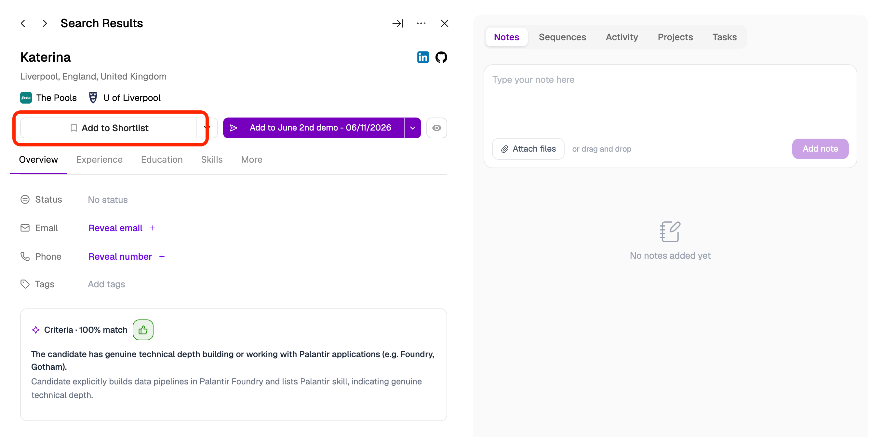Go to previous candidate with left arrow
The height and width of the screenshot is (437, 869).
[x=23, y=23]
